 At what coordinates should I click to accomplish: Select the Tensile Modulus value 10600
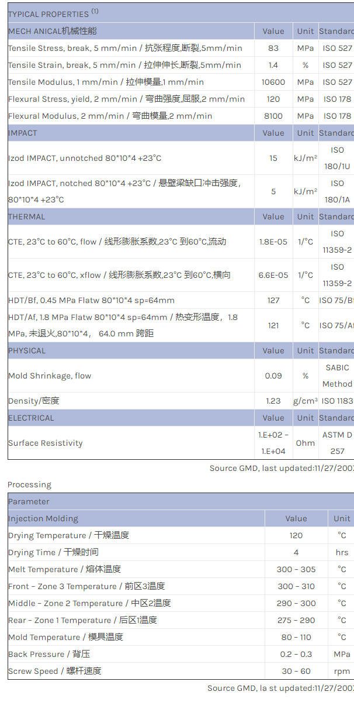pos(273,82)
